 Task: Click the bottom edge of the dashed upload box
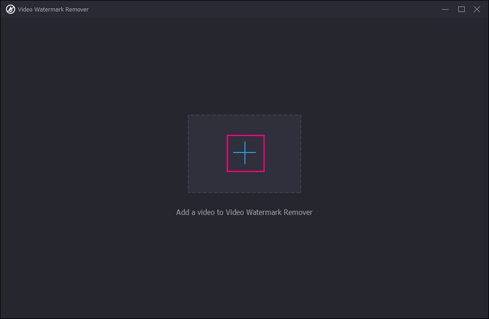point(244,193)
